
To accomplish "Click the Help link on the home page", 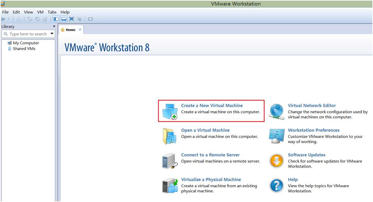I will (293, 180).
